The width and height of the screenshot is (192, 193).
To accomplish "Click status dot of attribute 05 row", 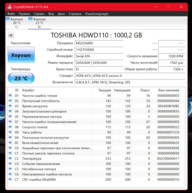I will tap(10, 116).
